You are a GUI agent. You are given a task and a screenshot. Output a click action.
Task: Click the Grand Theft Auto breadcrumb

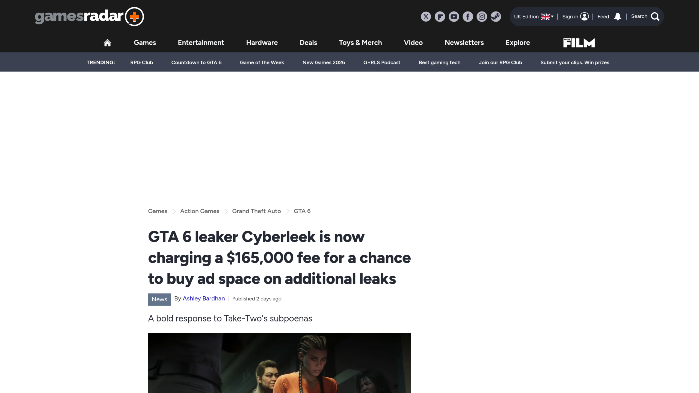[256, 211]
